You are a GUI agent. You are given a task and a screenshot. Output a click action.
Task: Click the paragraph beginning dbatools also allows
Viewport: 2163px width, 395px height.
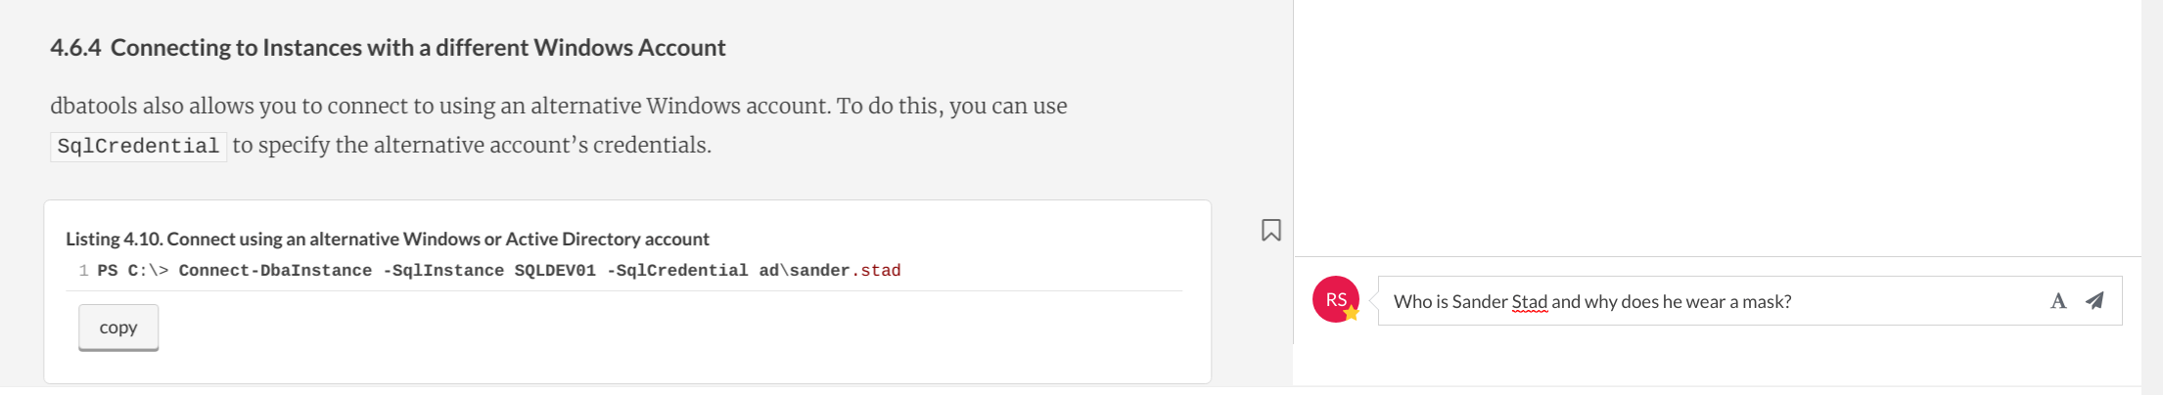point(559,125)
